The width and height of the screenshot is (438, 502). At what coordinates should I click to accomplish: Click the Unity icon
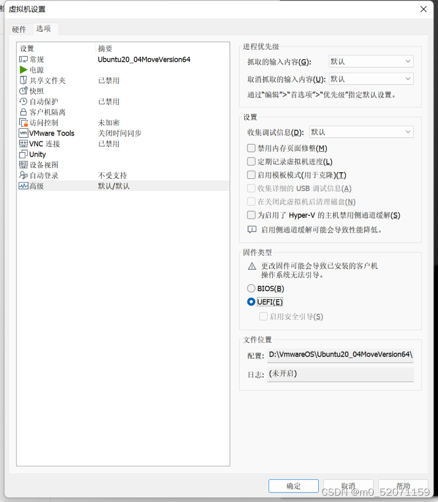[x=23, y=155]
